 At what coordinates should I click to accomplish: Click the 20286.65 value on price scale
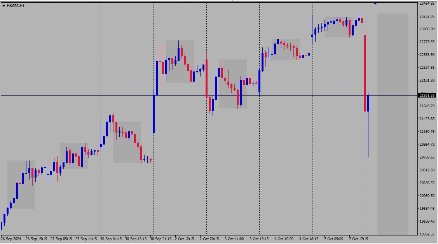(427, 183)
